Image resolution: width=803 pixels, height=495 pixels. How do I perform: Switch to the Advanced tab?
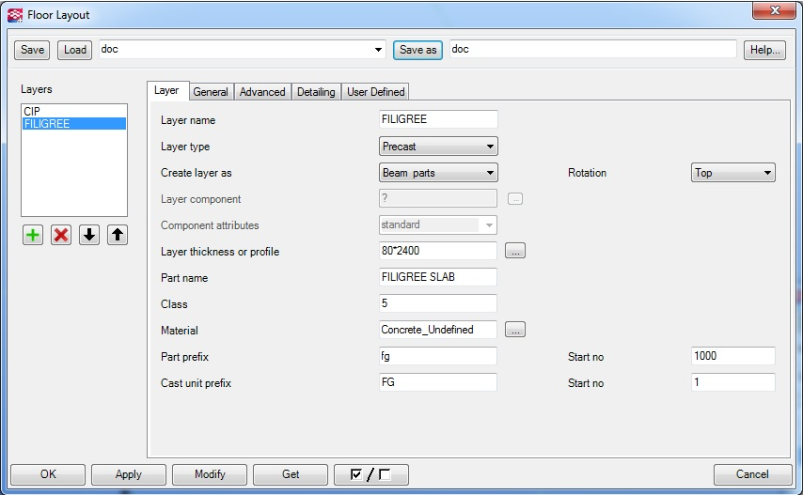pos(262,92)
